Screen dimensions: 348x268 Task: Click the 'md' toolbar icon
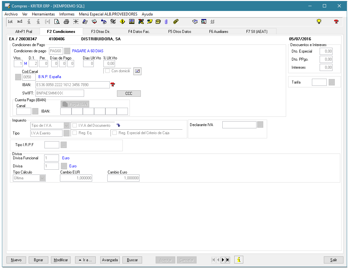[20, 22]
